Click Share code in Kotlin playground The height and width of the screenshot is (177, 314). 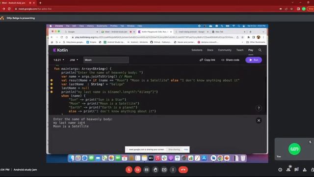click(x=230, y=60)
